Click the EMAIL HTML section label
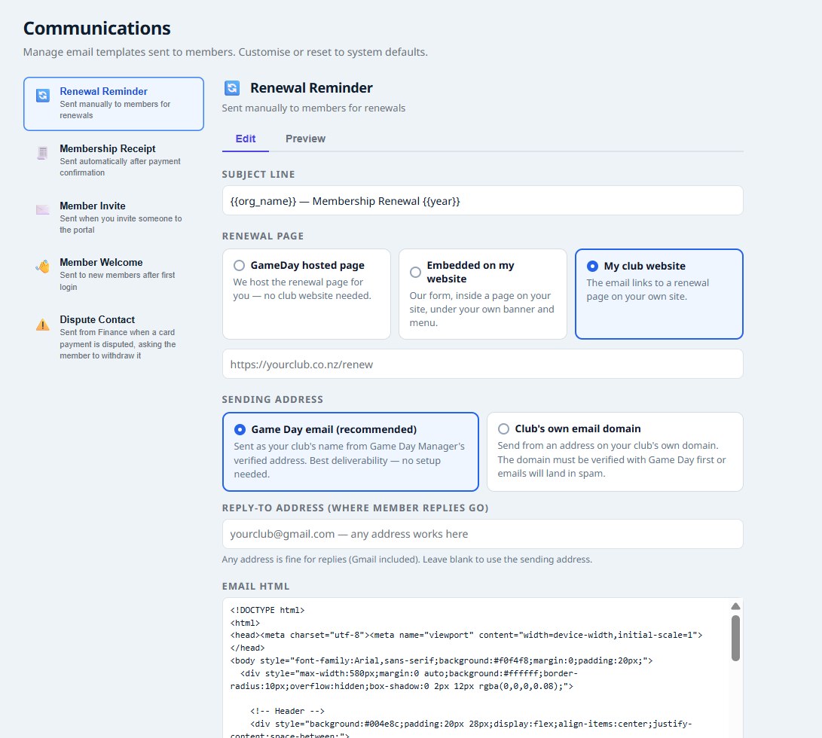The height and width of the screenshot is (738, 822). pos(256,587)
